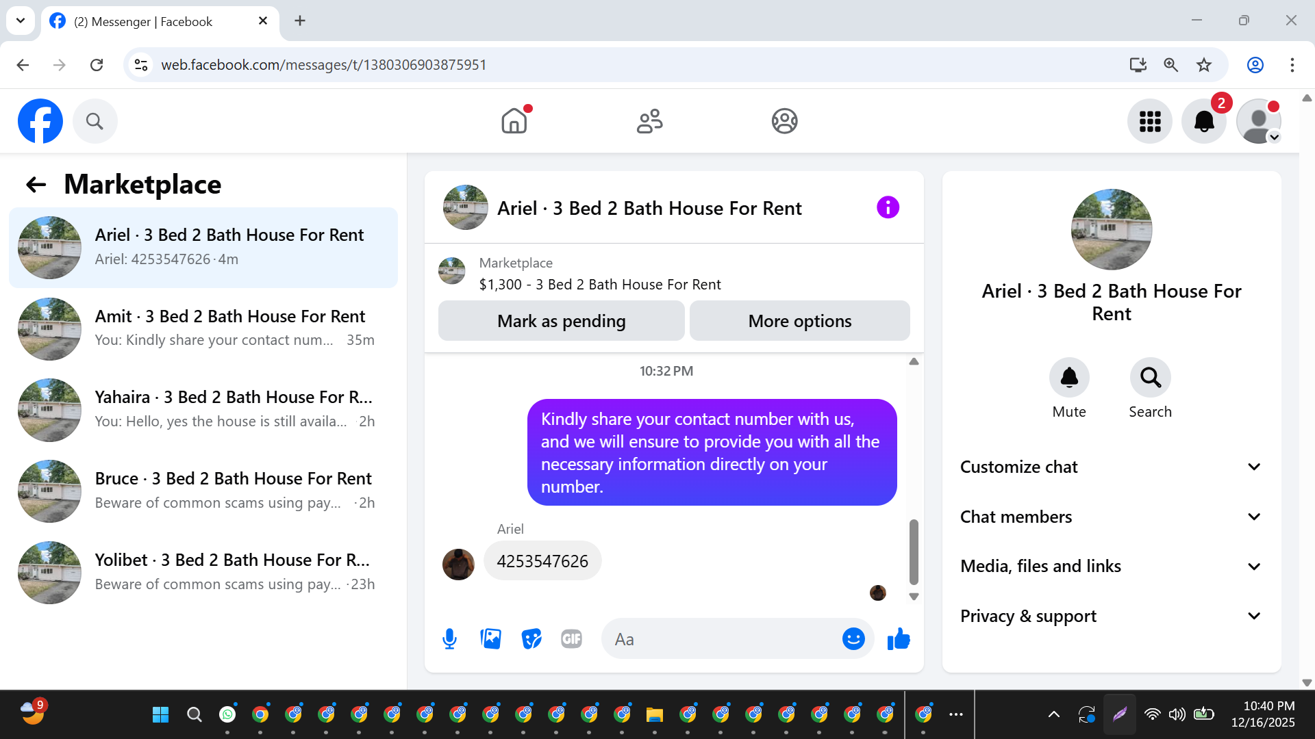Open the browser zoom control icon
Image resolution: width=1315 pixels, height=739 pixels.
1171,65
